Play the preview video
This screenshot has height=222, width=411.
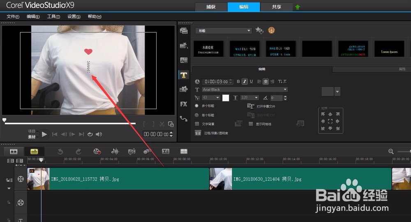tap(44, 134)
